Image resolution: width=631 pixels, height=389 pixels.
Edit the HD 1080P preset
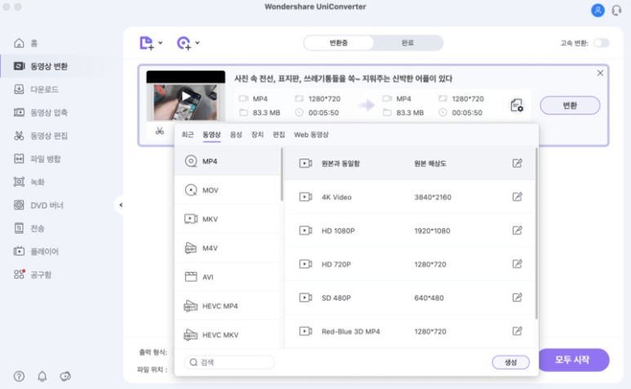517,230
